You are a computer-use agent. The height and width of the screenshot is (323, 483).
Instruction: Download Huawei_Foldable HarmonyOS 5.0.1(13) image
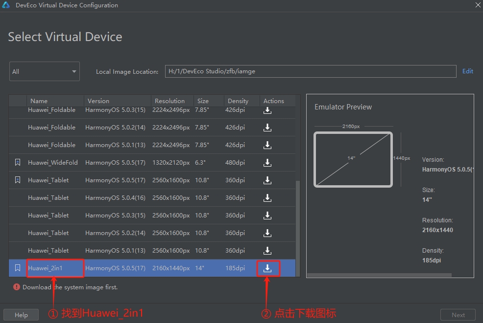pos(267,145)
